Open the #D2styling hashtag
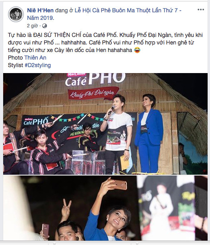The image size is (210, 245). (38, 65)
